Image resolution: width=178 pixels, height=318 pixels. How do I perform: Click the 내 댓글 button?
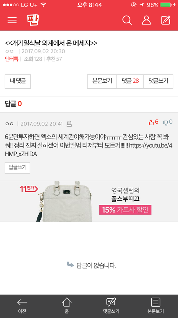(x=18, y=81)
